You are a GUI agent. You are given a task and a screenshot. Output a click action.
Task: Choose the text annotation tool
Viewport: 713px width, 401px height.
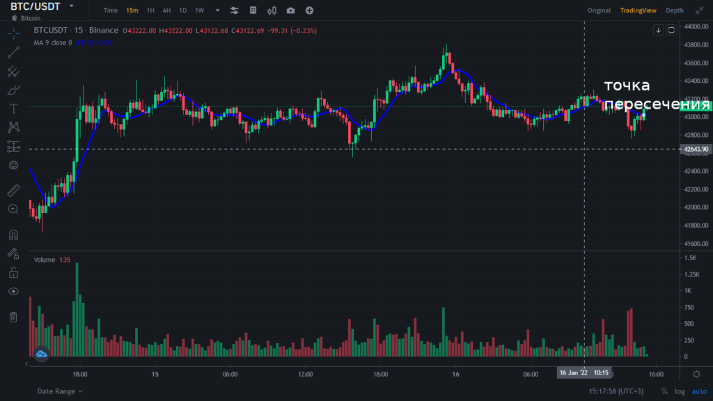(x=13, y=109)
